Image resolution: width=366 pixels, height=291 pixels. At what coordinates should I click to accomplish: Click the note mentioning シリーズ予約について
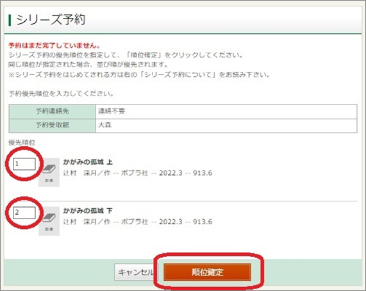[139, 75]
